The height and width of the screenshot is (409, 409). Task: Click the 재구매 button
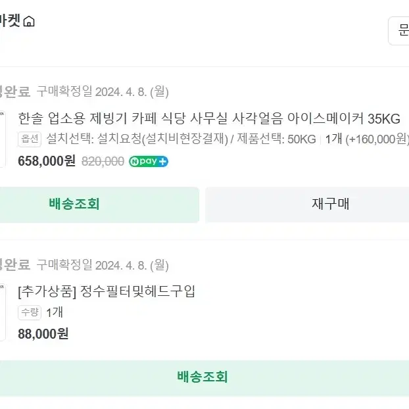pyautogui.click(x=307, y=204)
